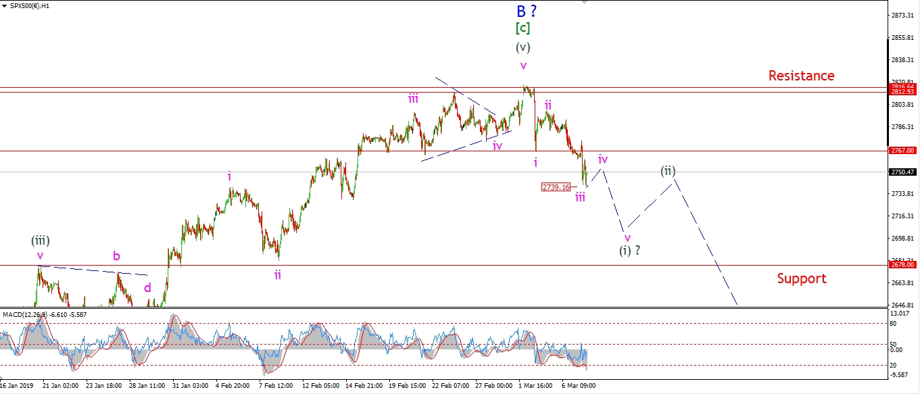Click the "1 Mar 16:00" time axis label

pos(536,386)
